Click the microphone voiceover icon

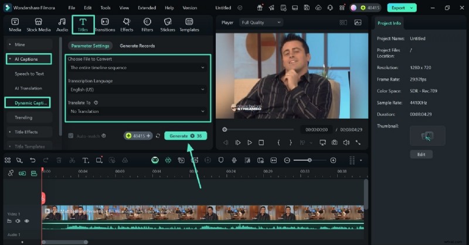[x=235, y=160]
